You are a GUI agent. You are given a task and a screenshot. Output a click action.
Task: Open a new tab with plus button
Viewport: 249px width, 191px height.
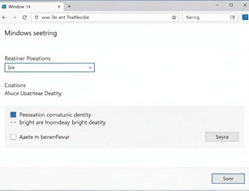tap(69, 6)
